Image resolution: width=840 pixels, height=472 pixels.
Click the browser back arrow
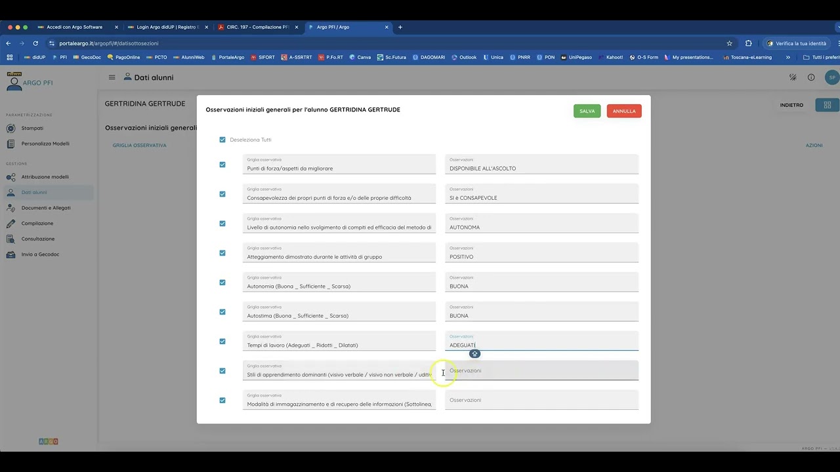[x=9, y=43]
